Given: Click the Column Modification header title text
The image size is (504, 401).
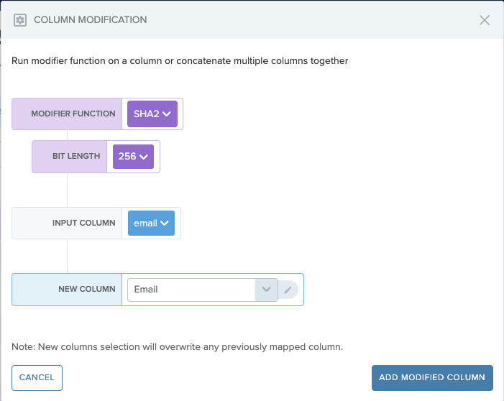Looking at the screenshot, I should pyautogui.click(x=91, y=20).
